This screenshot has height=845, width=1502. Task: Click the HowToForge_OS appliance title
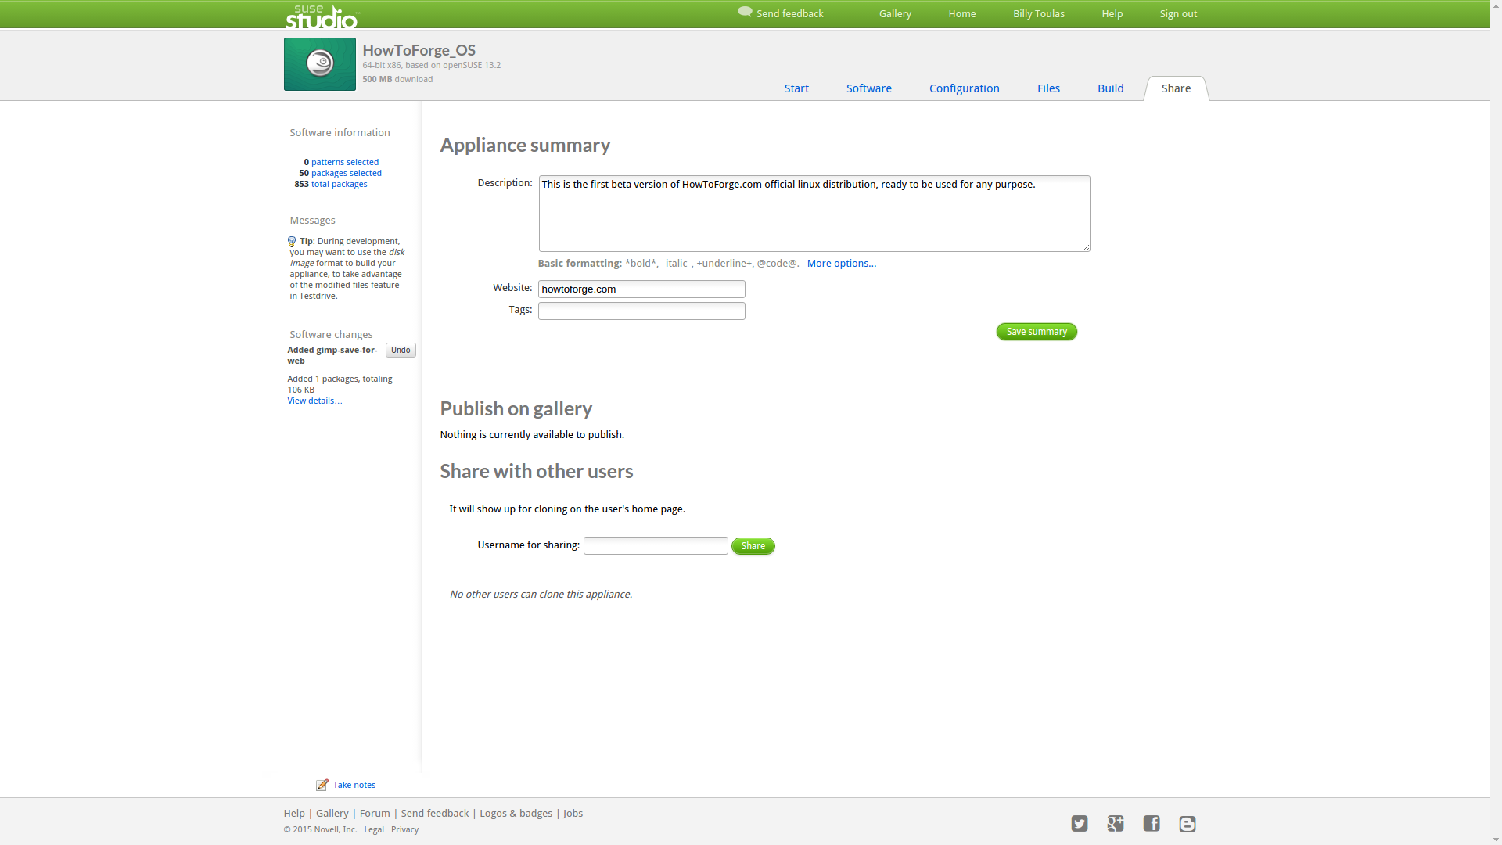coord(419,50)
